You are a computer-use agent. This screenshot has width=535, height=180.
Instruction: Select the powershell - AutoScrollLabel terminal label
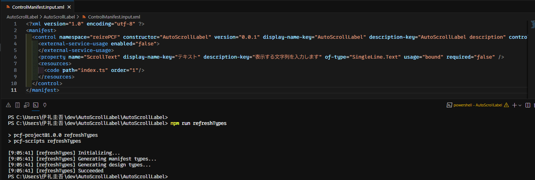478,105
